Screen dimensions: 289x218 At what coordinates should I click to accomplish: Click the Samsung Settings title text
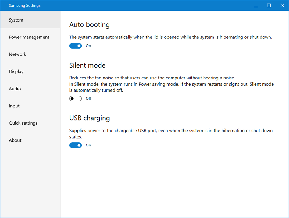point(25,6)
